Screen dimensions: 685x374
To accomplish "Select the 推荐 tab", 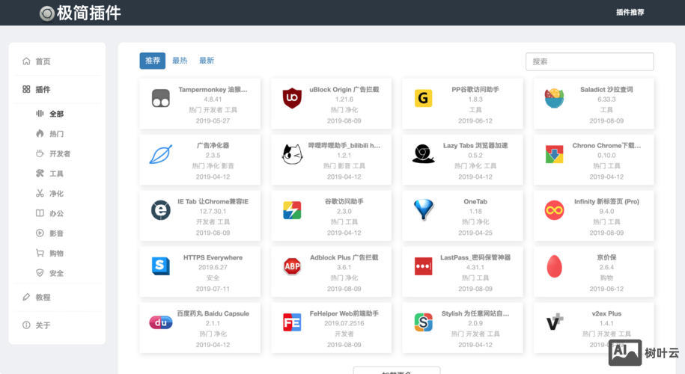I will pyautogui.click(x=153, y=61).
